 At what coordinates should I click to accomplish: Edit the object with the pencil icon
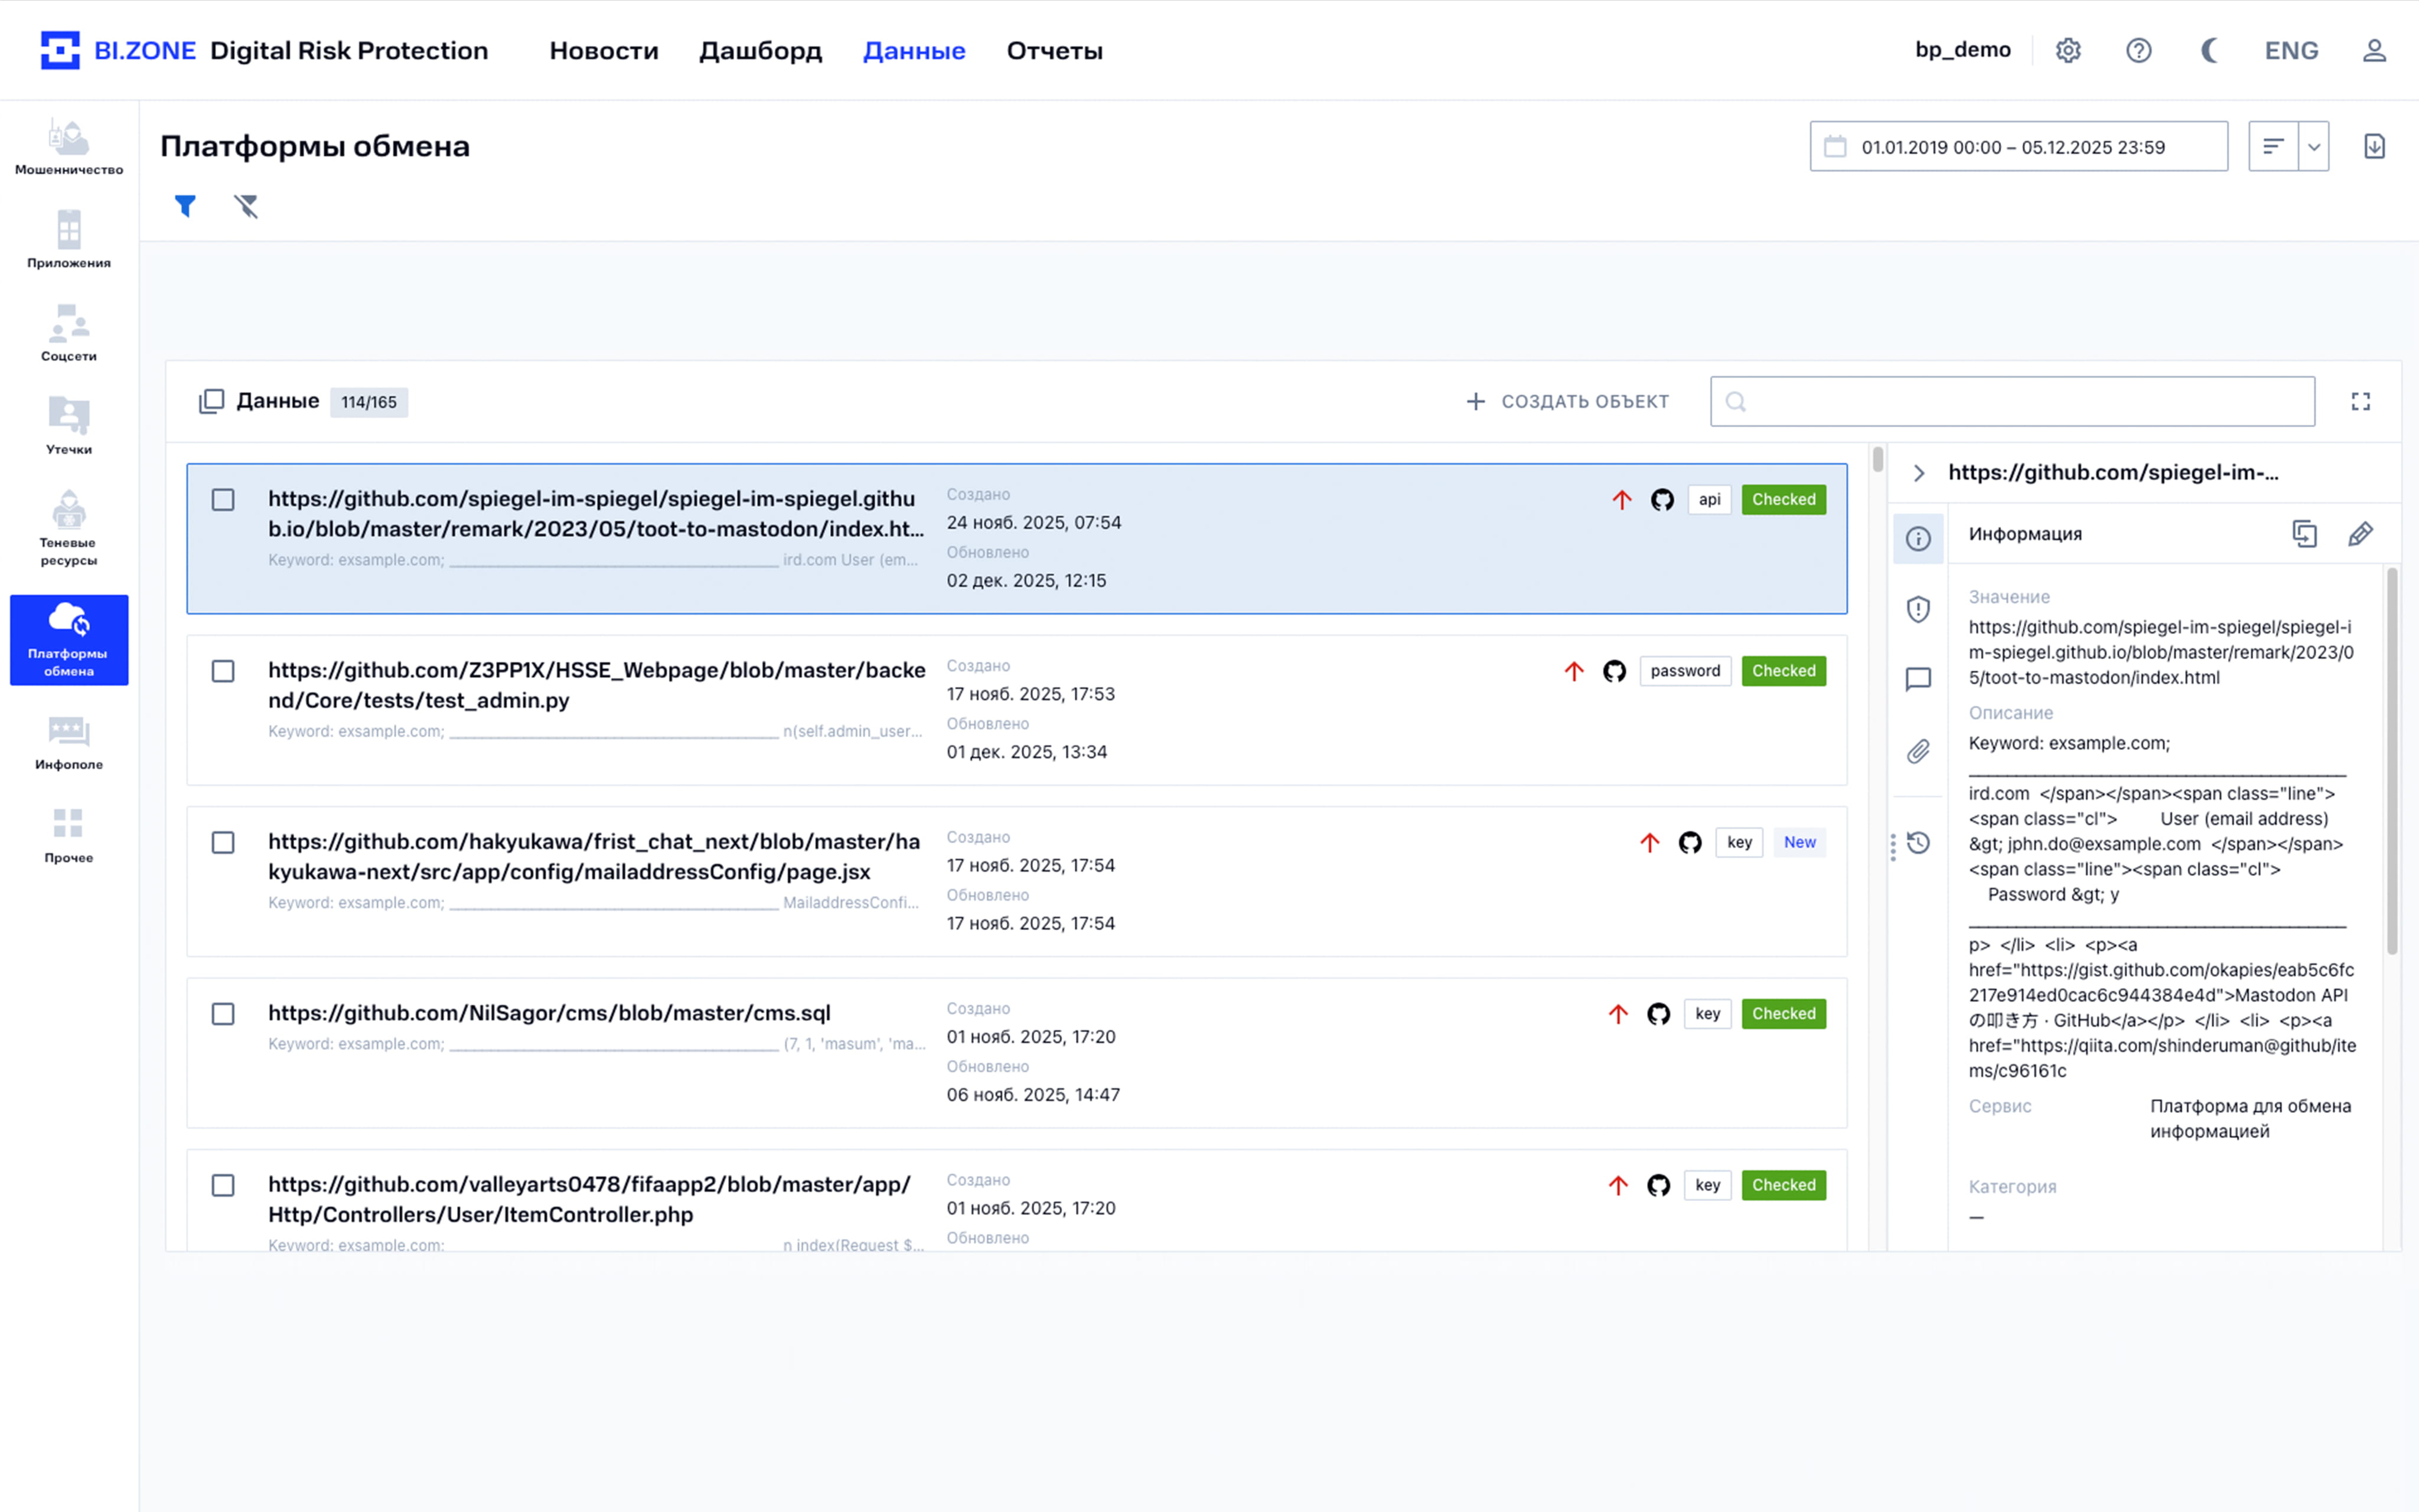pyautogui.click(x=2361, y=533)
